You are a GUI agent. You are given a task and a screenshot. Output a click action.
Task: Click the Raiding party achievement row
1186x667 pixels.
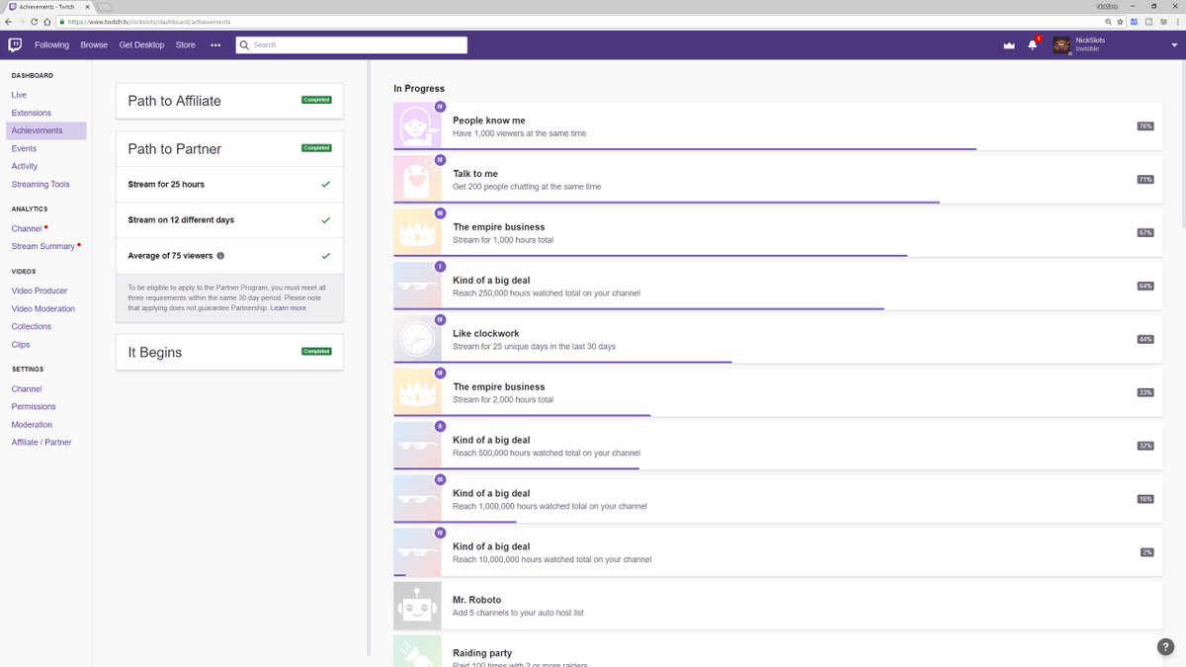778,651
